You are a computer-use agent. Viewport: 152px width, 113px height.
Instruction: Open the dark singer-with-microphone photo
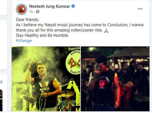click(x=115, y=79)
